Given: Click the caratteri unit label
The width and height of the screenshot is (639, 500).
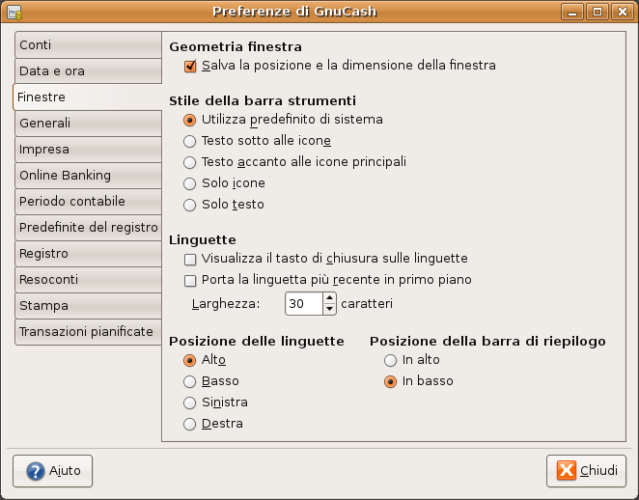Looking at the screenshot, I should coord(367,304).
